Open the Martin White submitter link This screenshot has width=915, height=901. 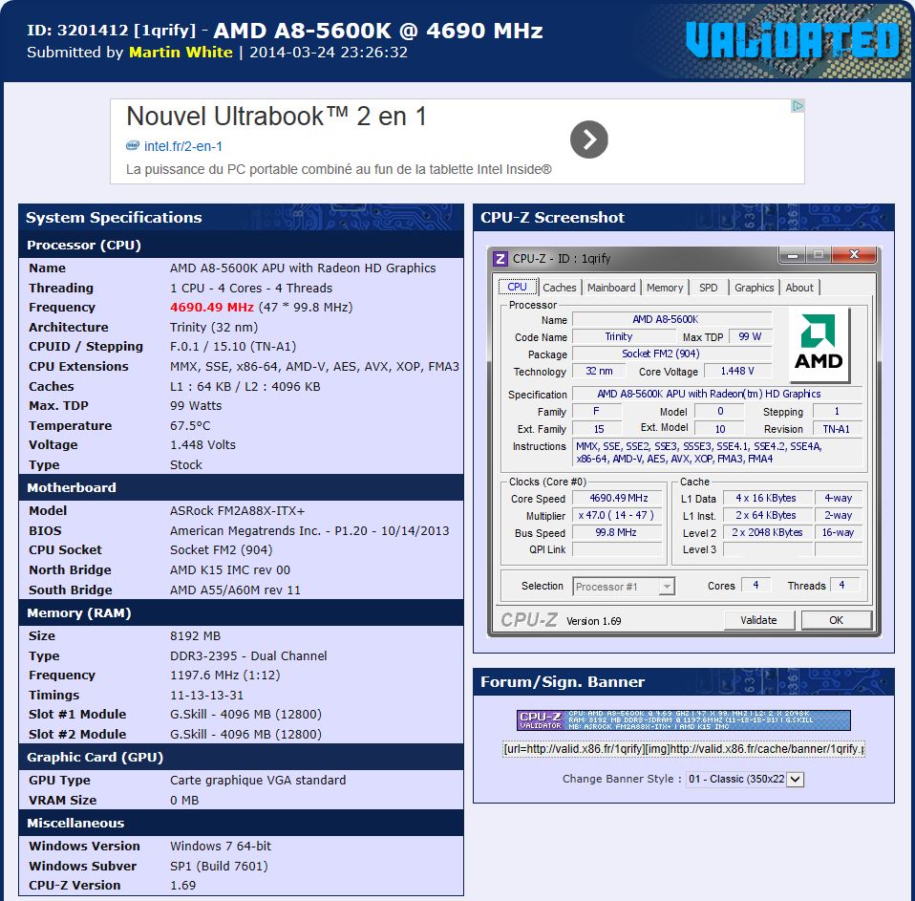(x=181, y=52)
